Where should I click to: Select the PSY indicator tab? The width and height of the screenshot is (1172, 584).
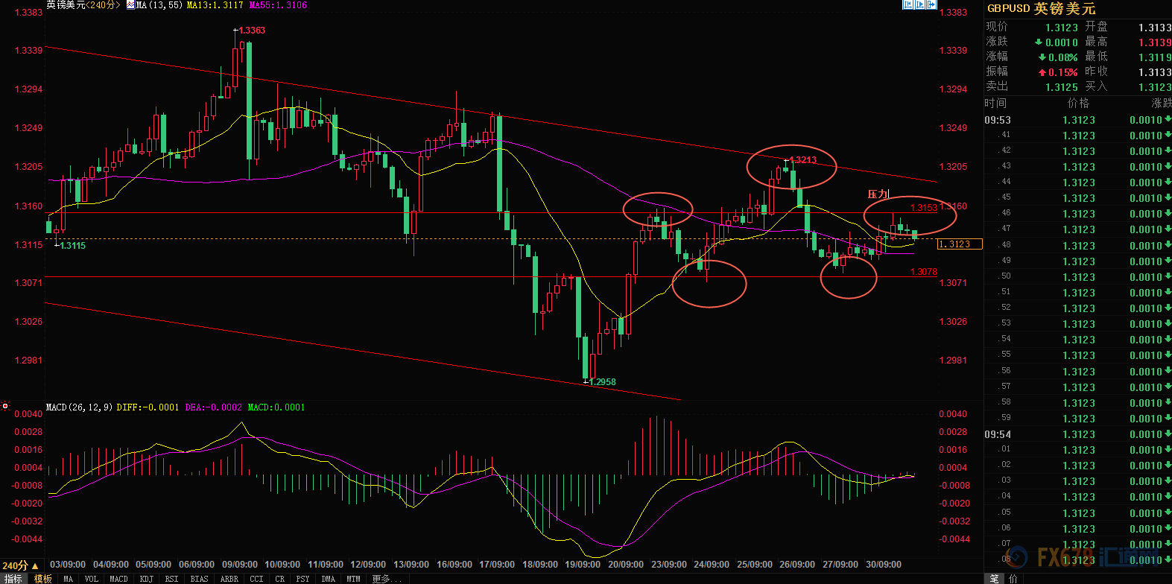[302, 579]
